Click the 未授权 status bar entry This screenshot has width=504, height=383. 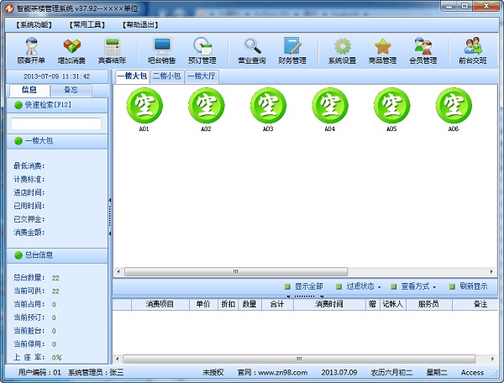coord(213,373)
